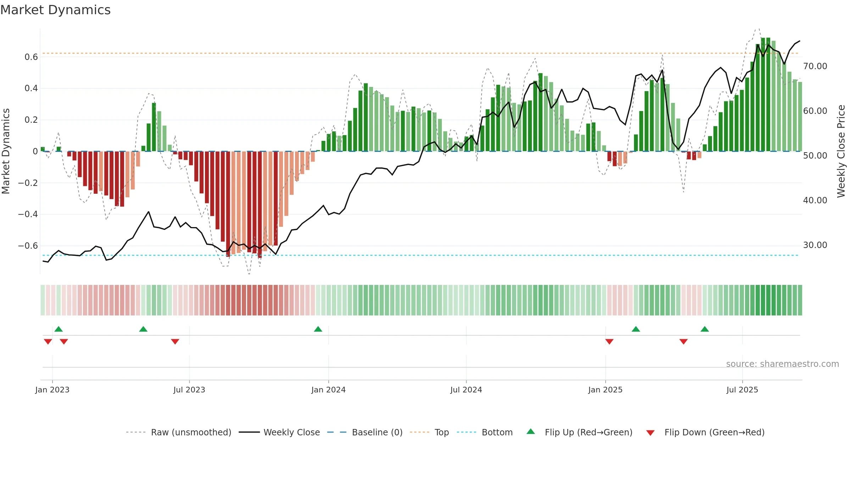Click the 50.00 right axis price label
Screen dimensions: 851x479
pos(815,155)
